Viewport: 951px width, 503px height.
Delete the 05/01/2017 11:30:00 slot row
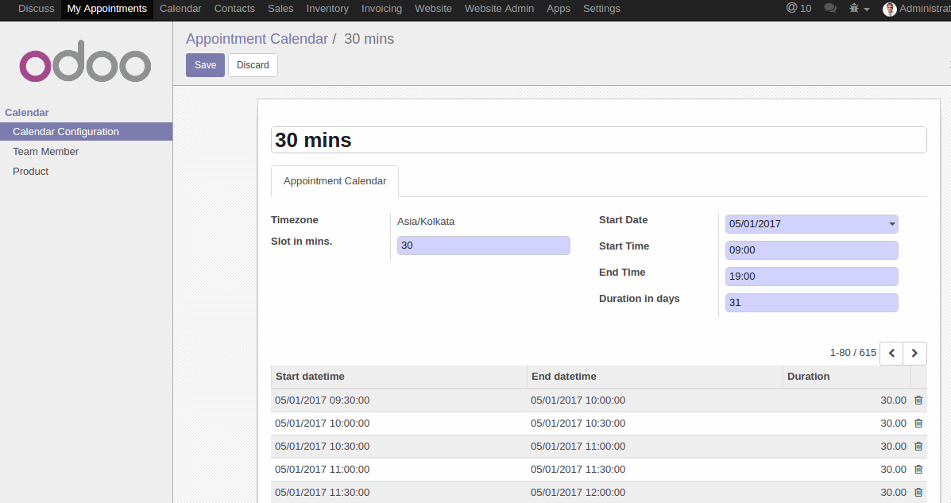coord(918,493)
